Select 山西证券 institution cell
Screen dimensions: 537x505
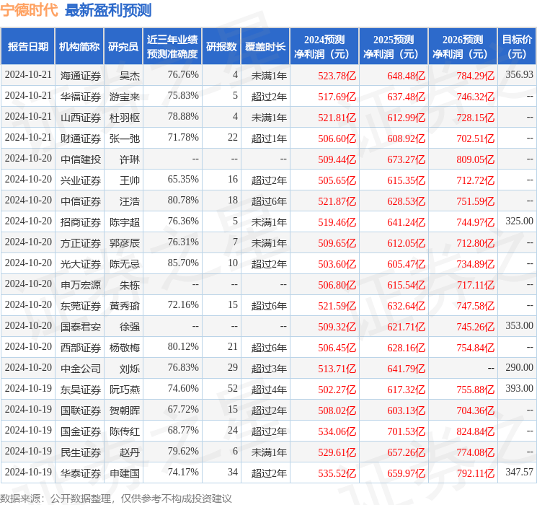click(x=81, y=118)
